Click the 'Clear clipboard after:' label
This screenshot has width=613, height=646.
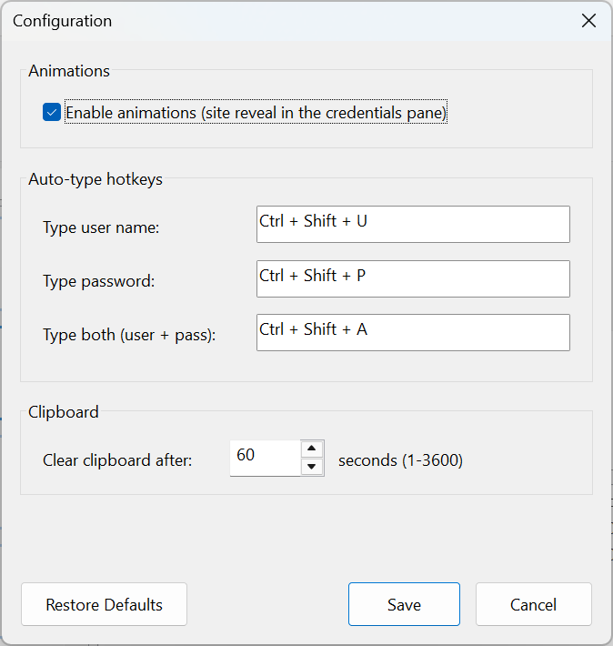click(117, 460)
